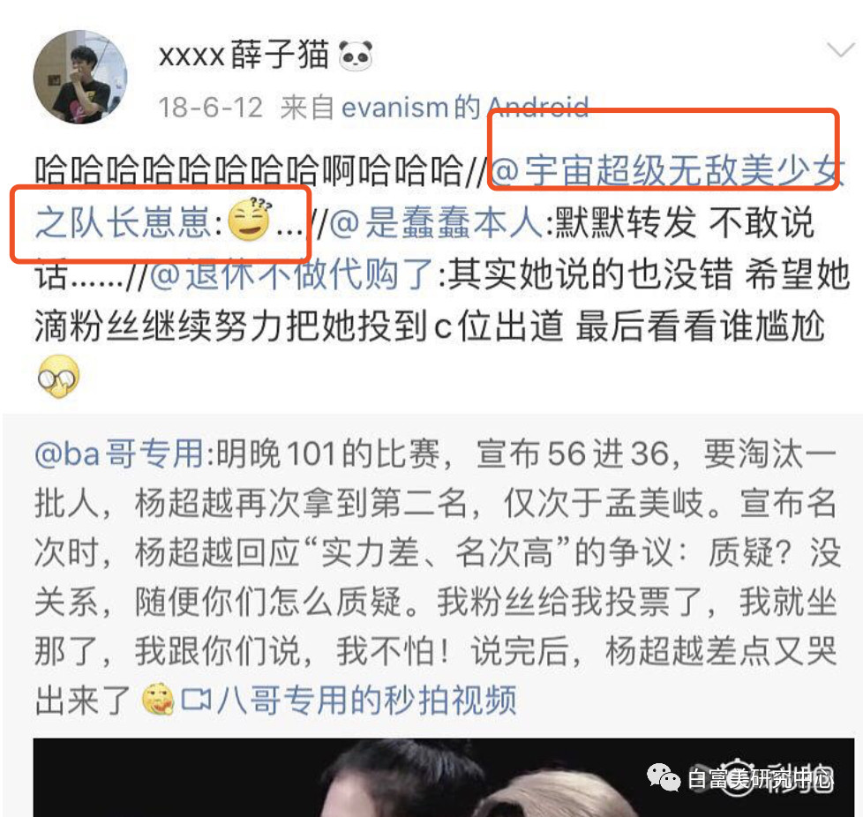Open the 八哥专用的秒拍视频 link
This screenshot has width=863, height=817.
(366, 700)
